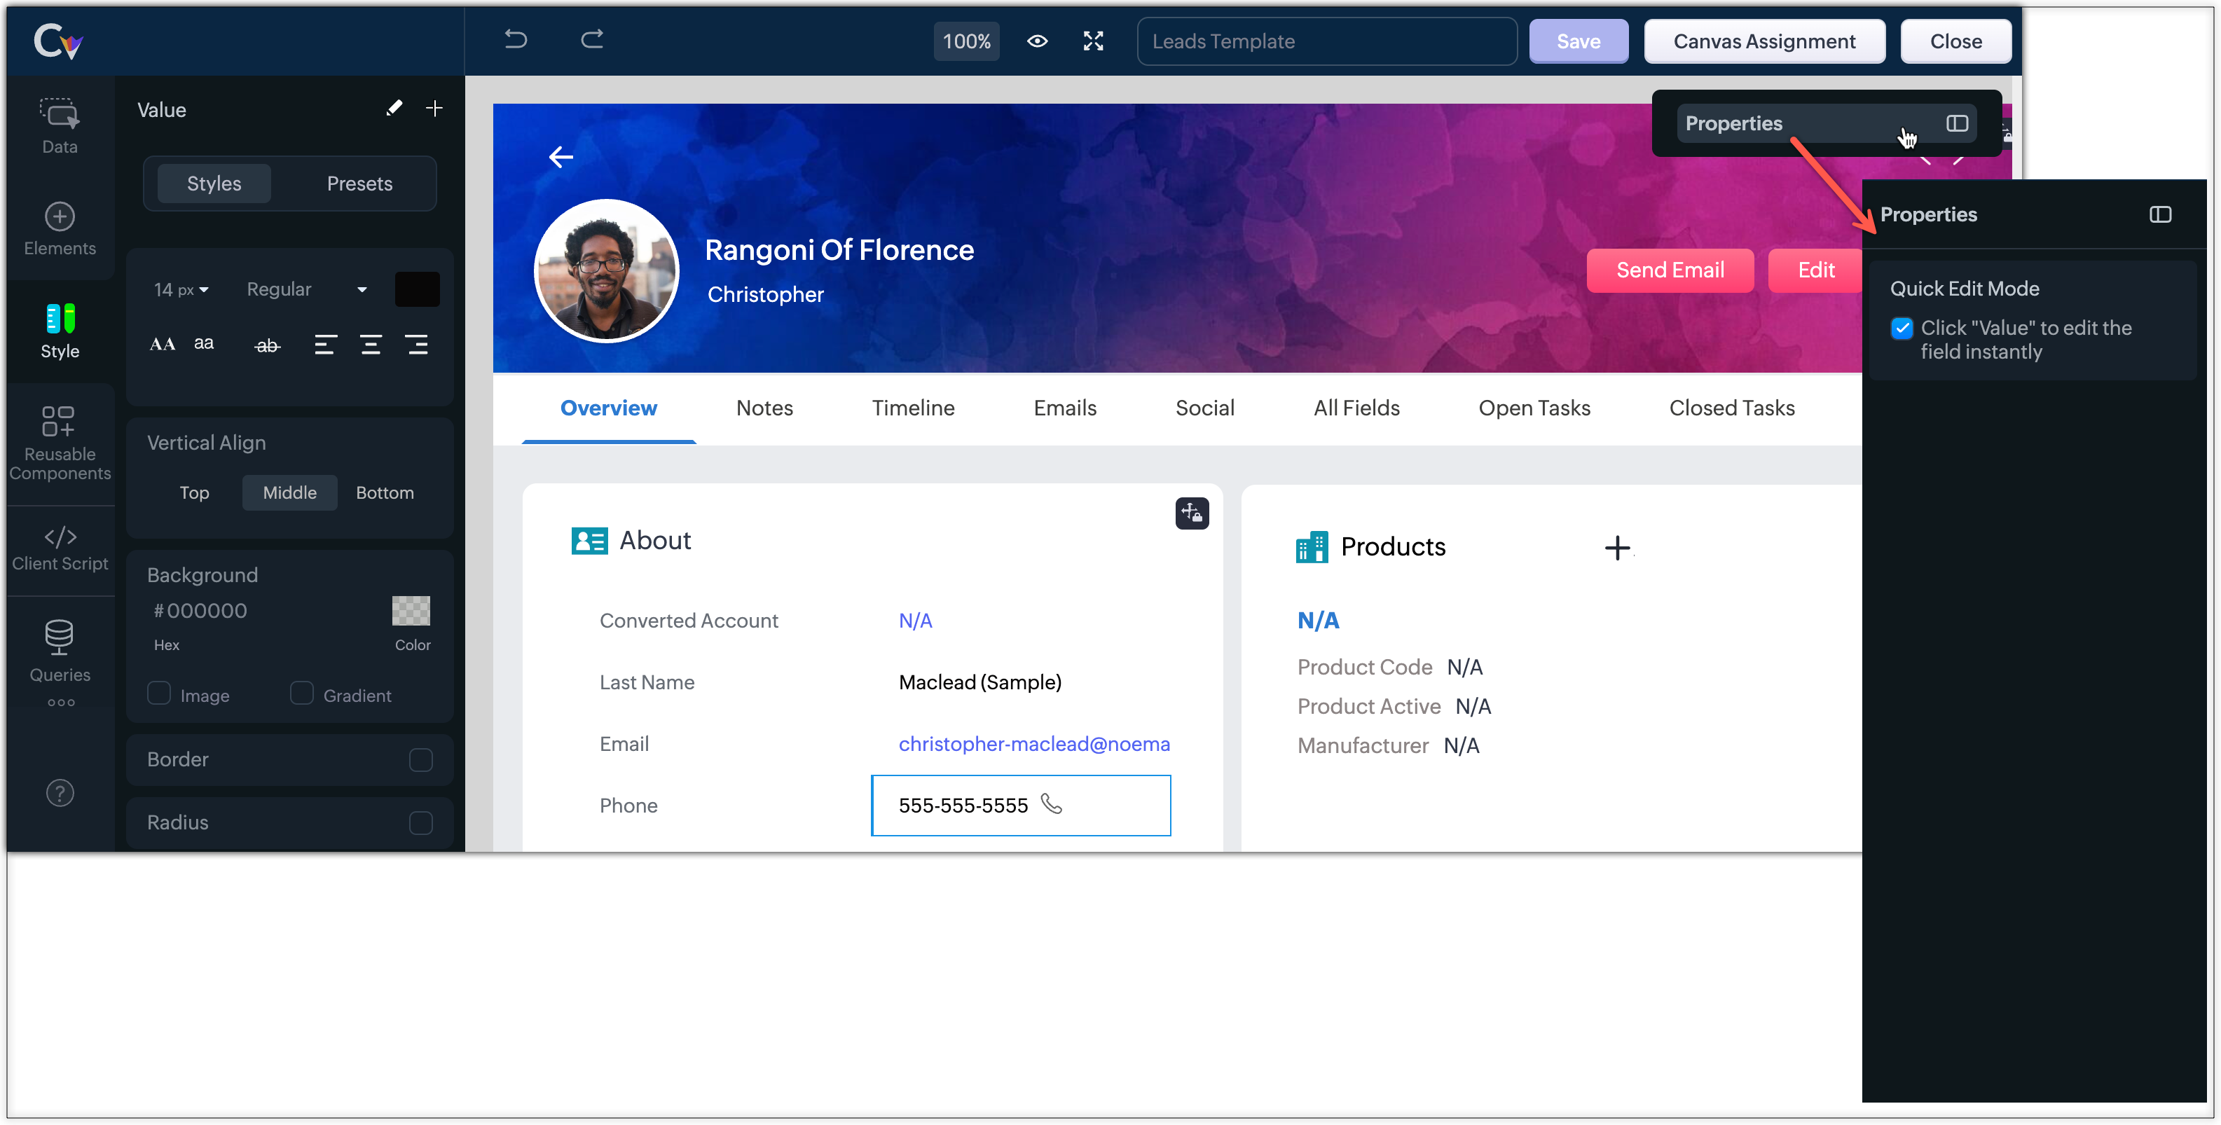Open the Client Script panel
Image resolution: width=2221 pixels, height=1125 pixels.
pos(60,548)
